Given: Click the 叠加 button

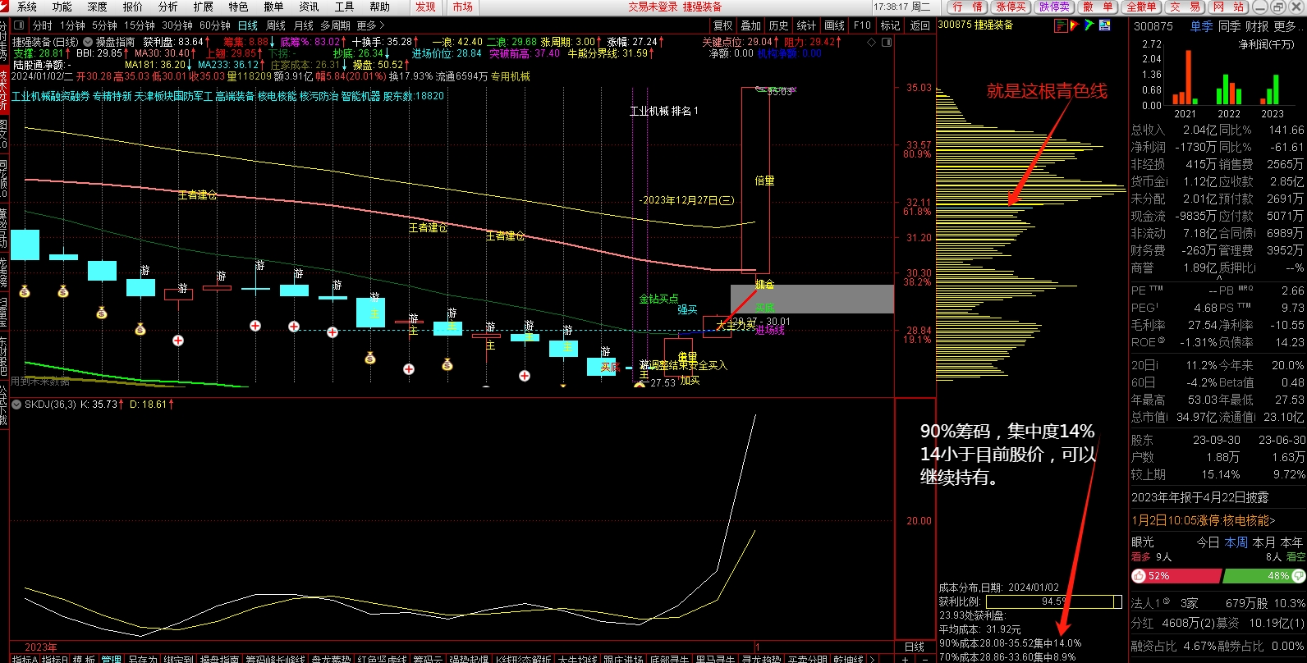Looking at the screenshot, I should [x=751, y=25].
